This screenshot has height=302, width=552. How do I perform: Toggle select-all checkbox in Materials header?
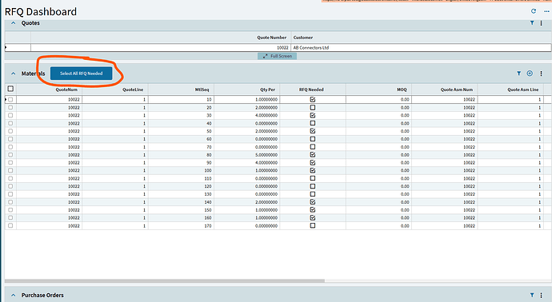point(10,89)
